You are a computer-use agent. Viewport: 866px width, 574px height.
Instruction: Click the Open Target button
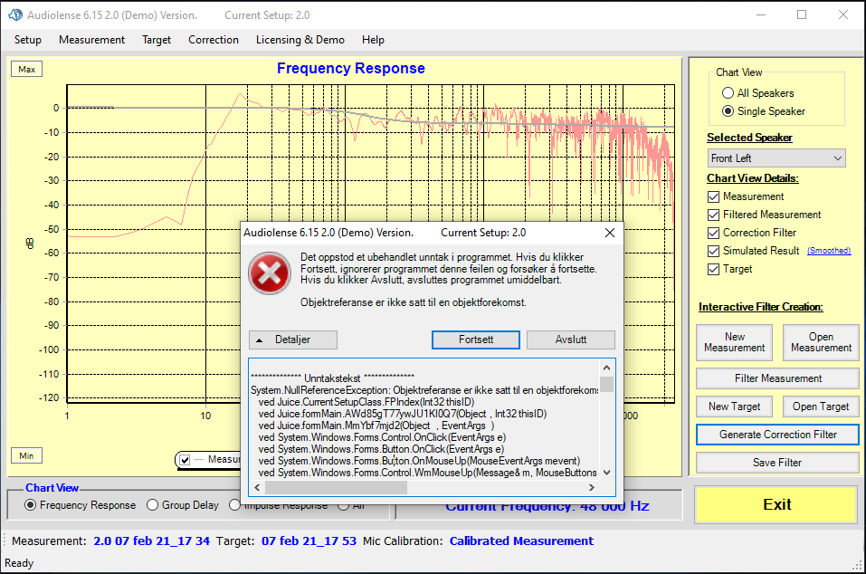pos(821,407)
